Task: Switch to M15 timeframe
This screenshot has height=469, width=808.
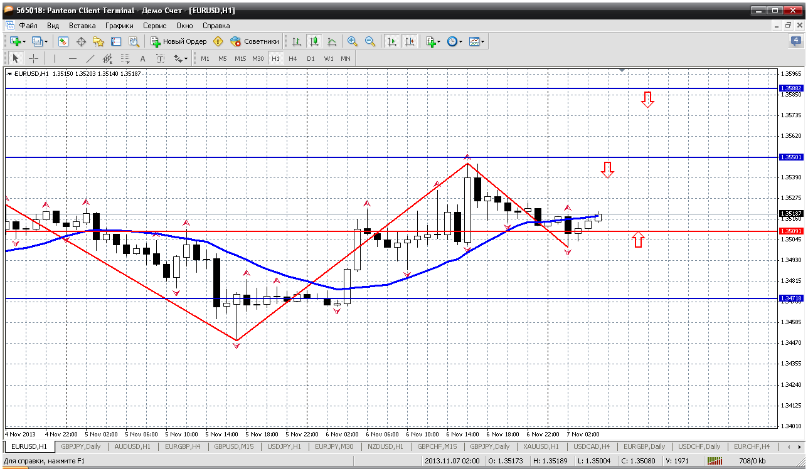Action: click(x=240, y=58)
